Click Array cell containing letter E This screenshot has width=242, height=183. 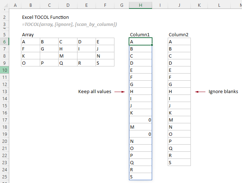pyautogui.click(x=105, y=42)
